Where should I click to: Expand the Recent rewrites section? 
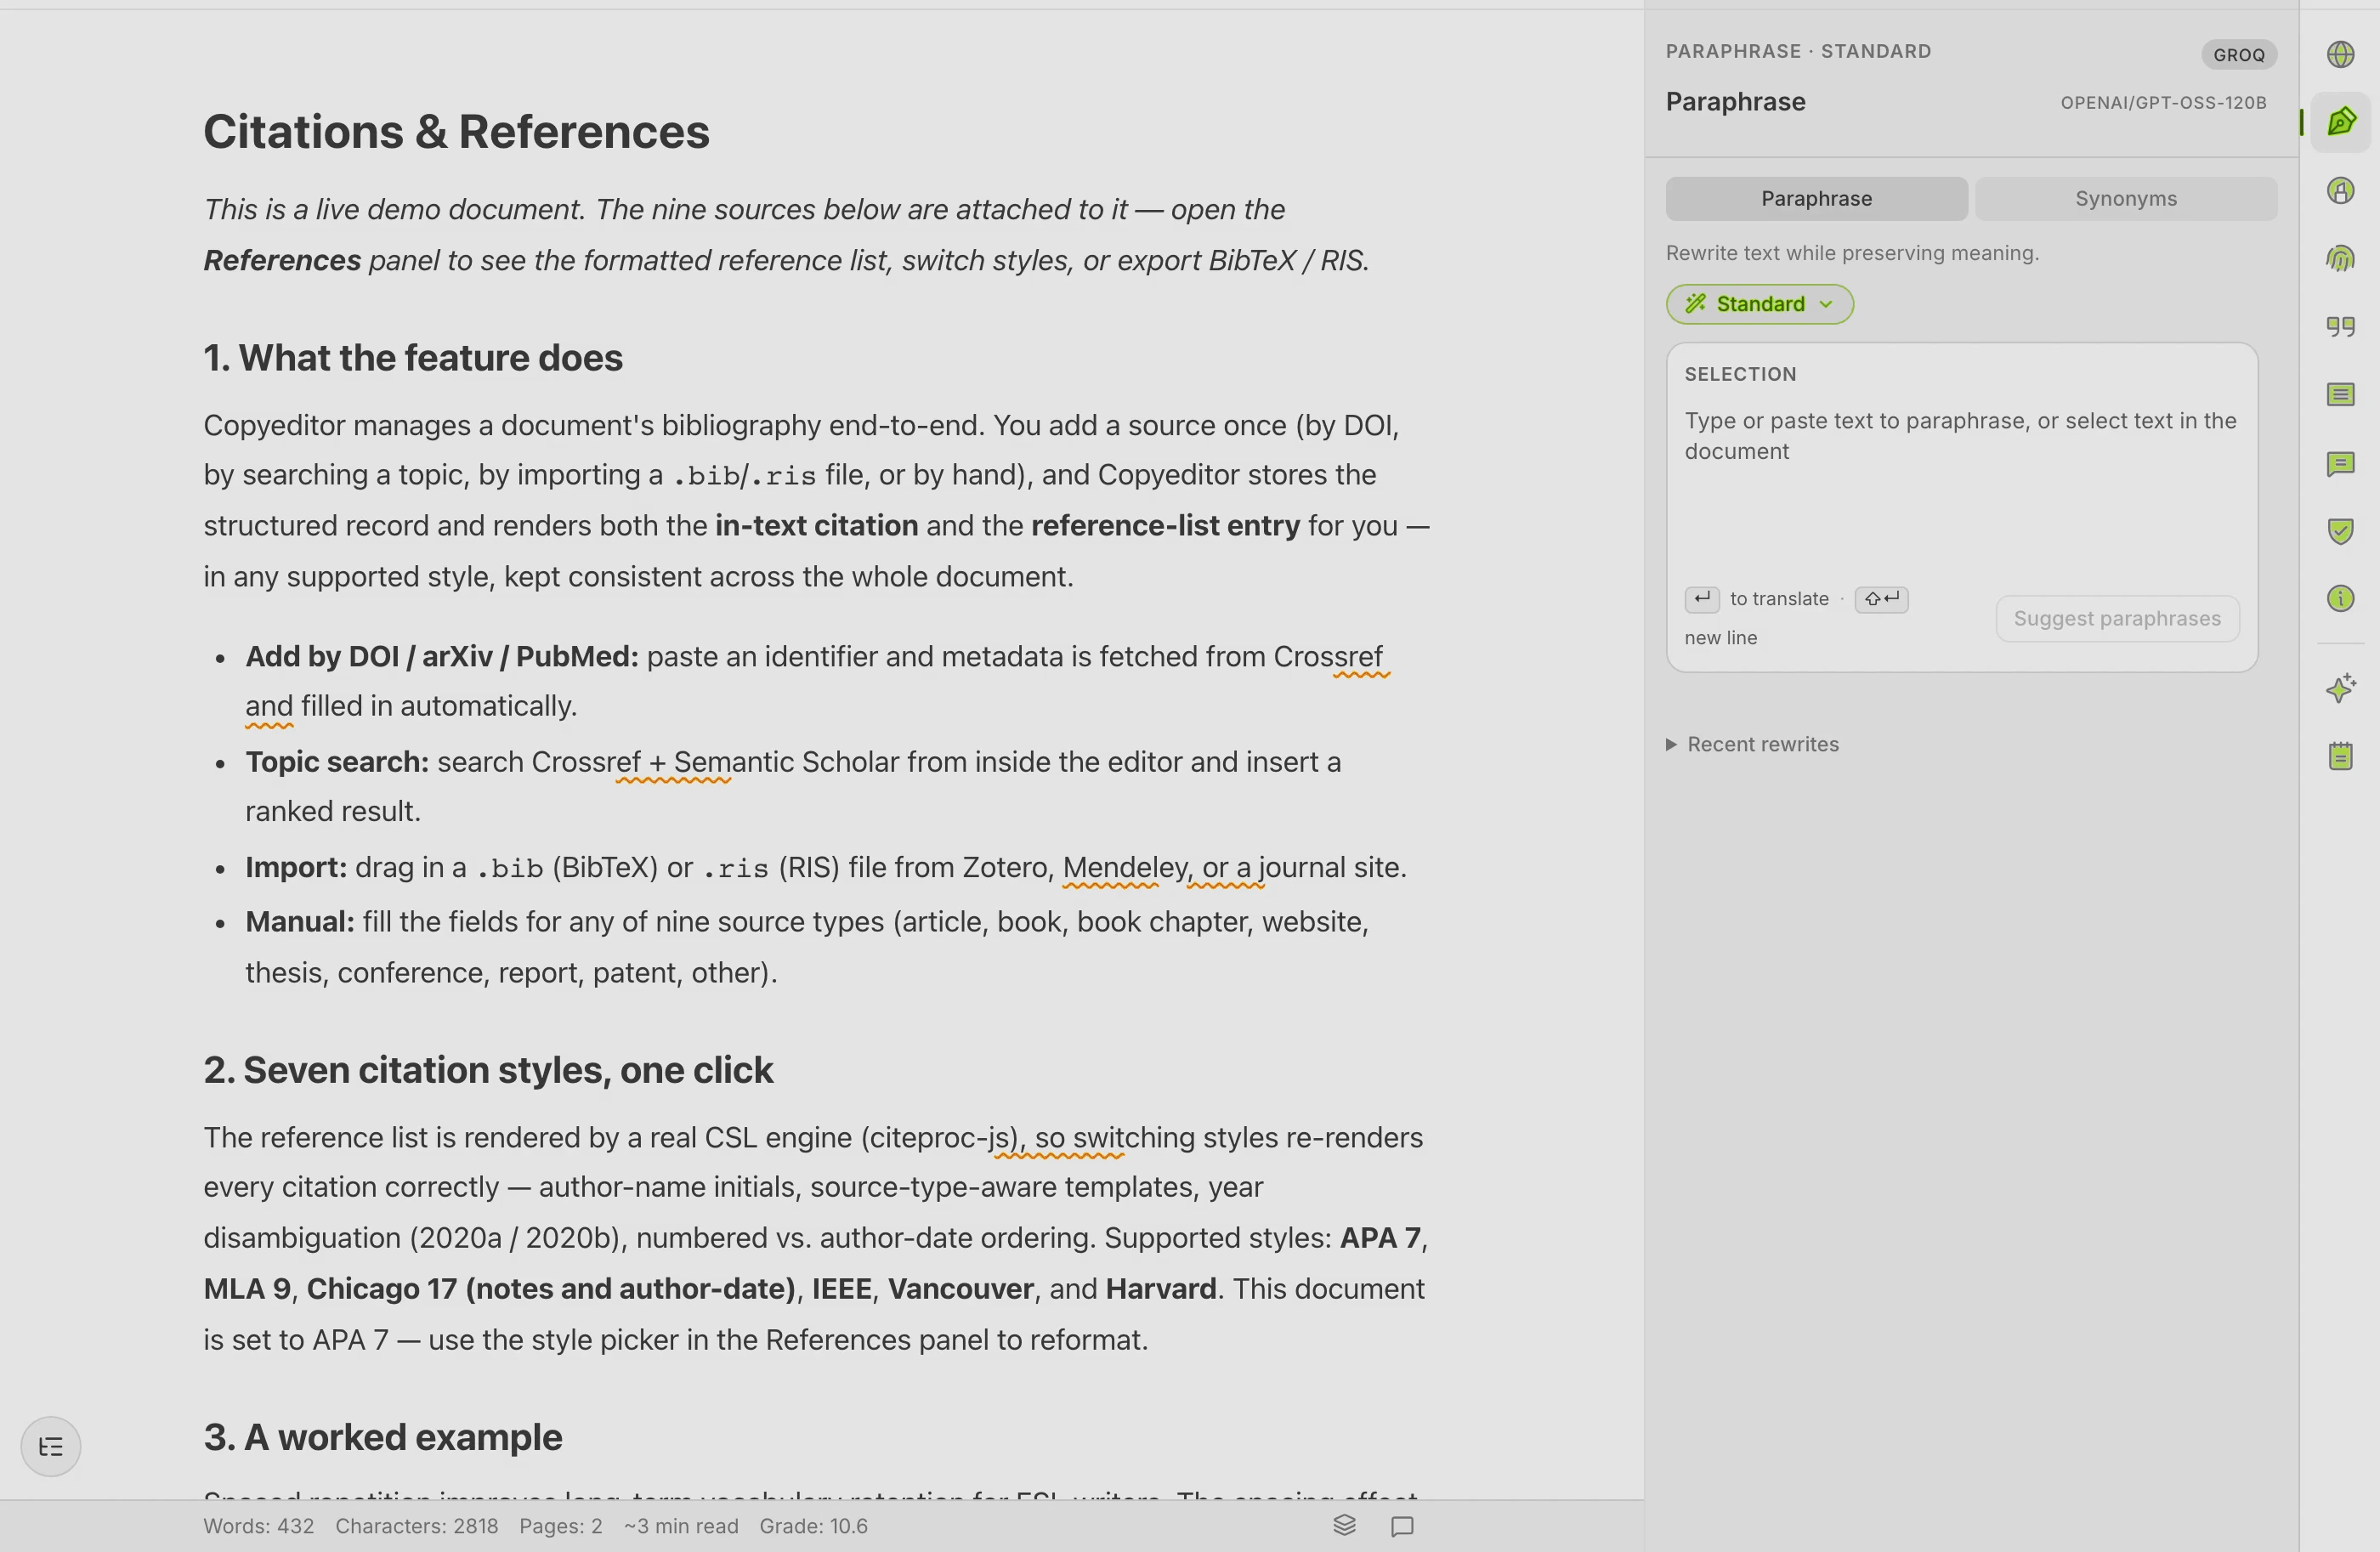coord(1752,744)
